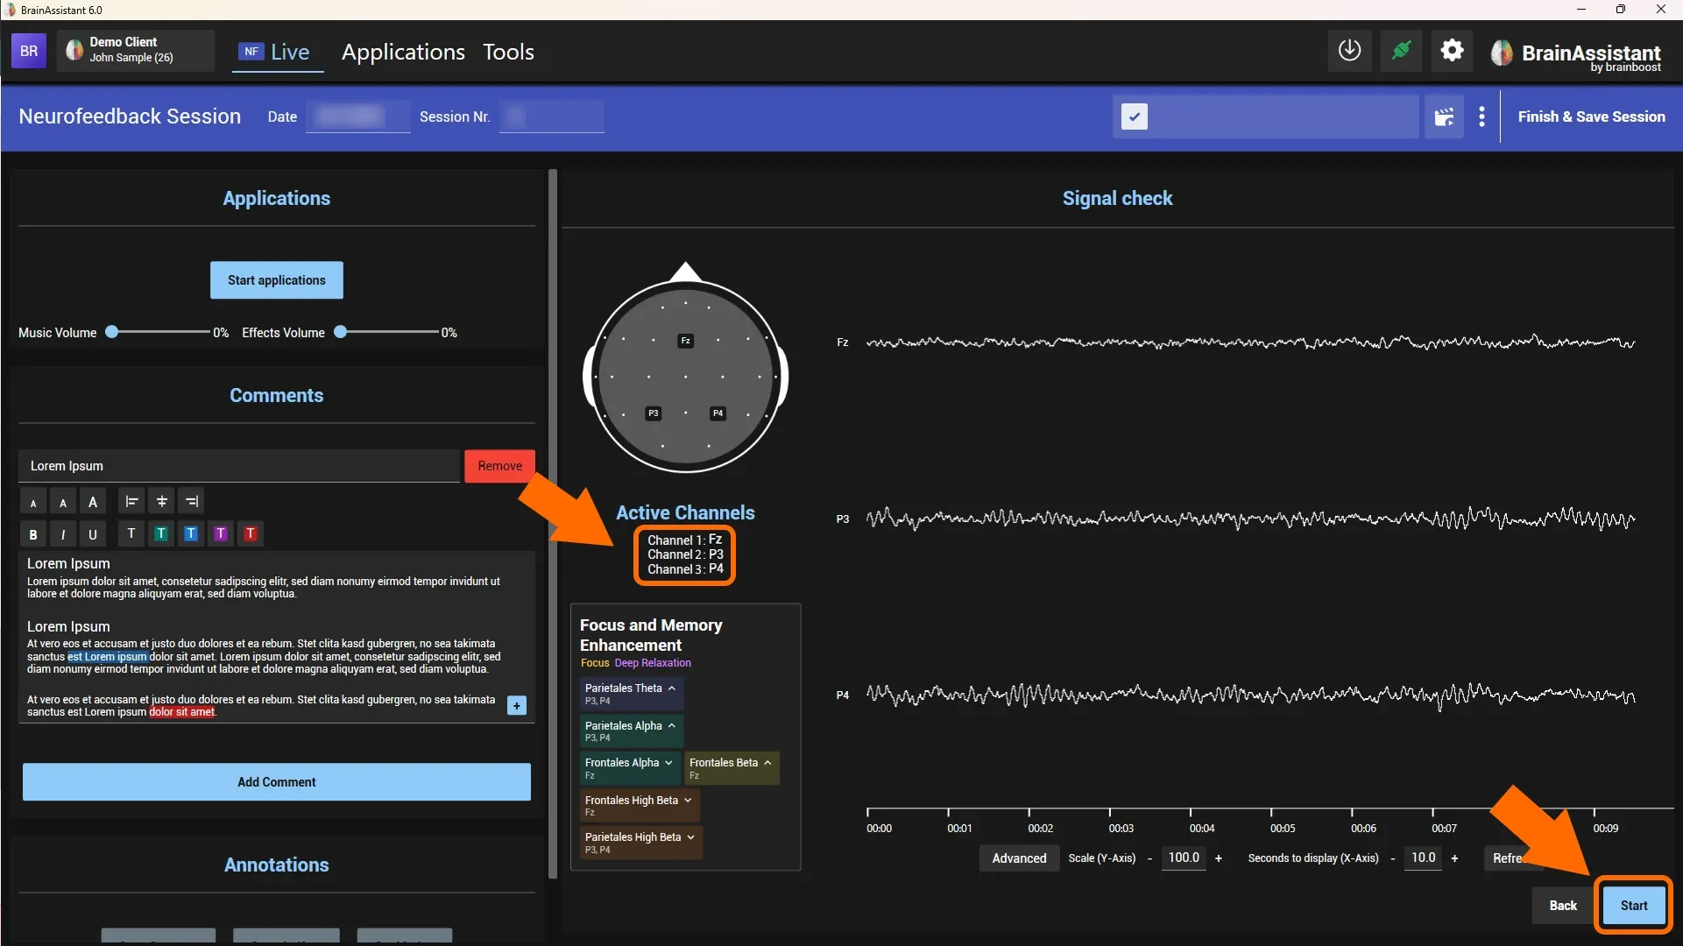Select the purple text color T icon
This screenshot has width=1683, height=946.
tap(221, 533)
